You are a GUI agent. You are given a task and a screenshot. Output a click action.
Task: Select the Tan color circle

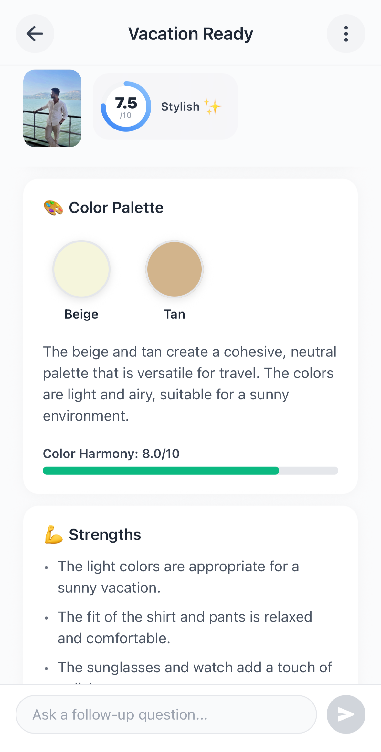click(x=175, y=269)
